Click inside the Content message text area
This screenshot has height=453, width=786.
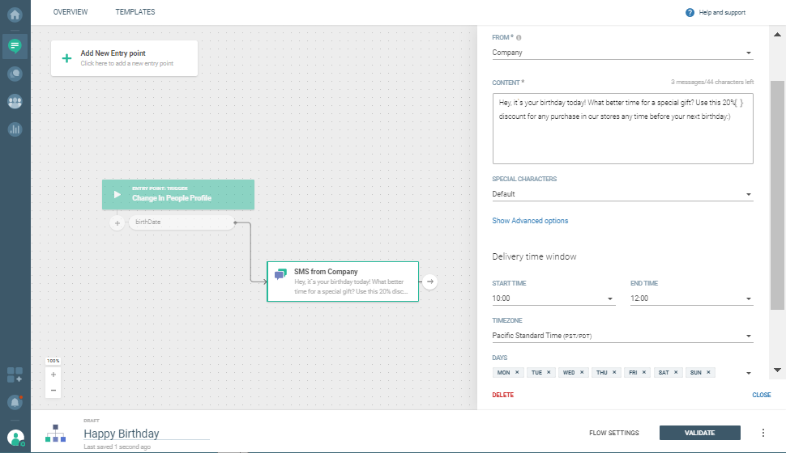point(622,129)
